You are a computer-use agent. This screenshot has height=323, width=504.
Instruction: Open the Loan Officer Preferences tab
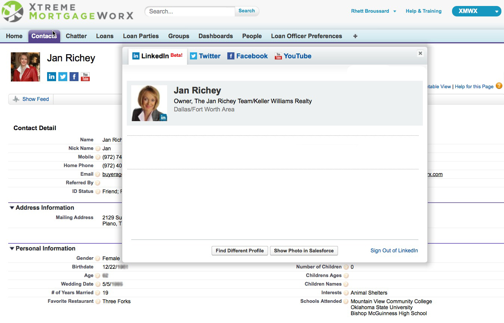coord(307,36)
